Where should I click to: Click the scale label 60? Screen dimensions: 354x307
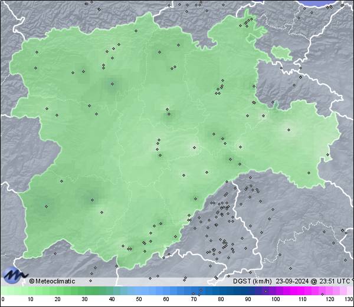click(166, 299)
